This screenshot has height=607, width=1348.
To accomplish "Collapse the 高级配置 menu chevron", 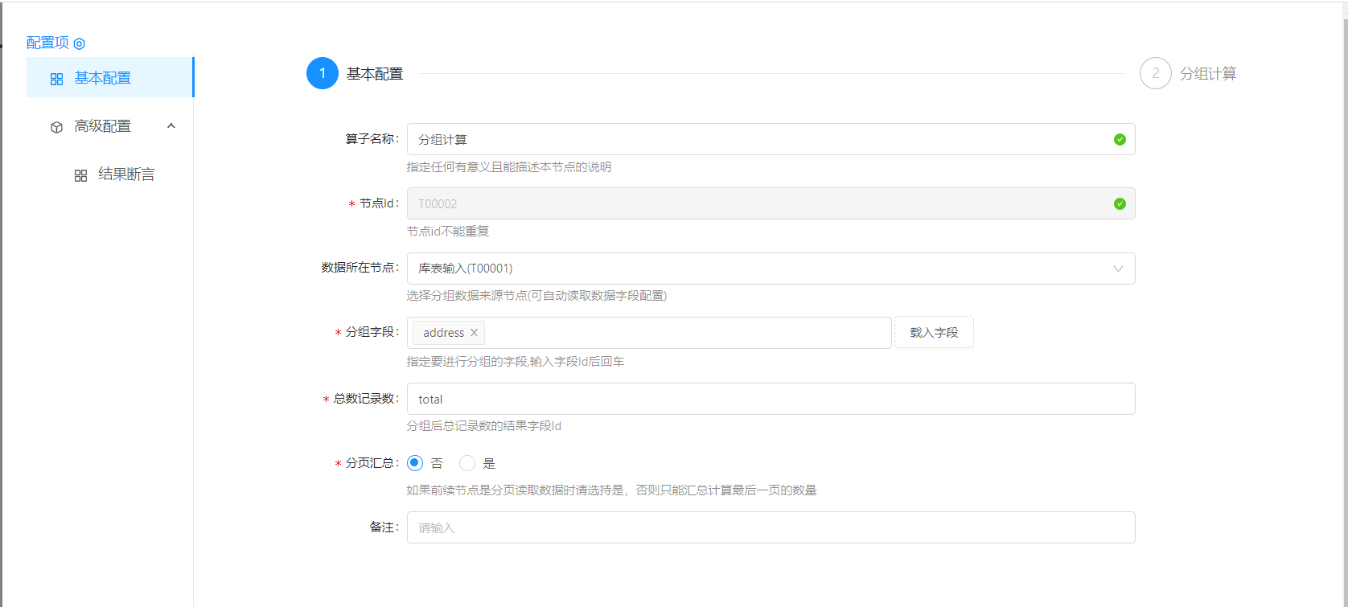I will pyautogui.click(x=171, y=126).
